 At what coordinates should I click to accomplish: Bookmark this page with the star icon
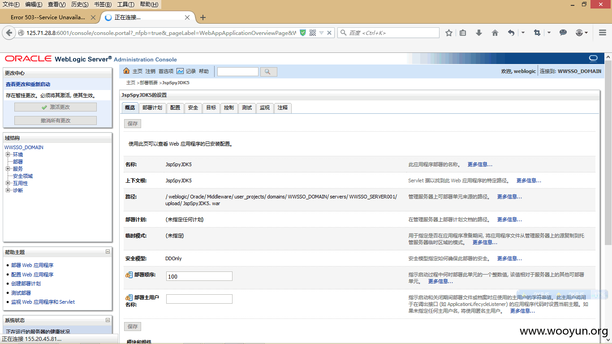449,33
